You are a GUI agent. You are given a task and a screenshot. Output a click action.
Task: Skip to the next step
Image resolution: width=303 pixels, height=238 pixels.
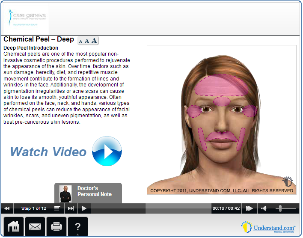click(71, 208)
